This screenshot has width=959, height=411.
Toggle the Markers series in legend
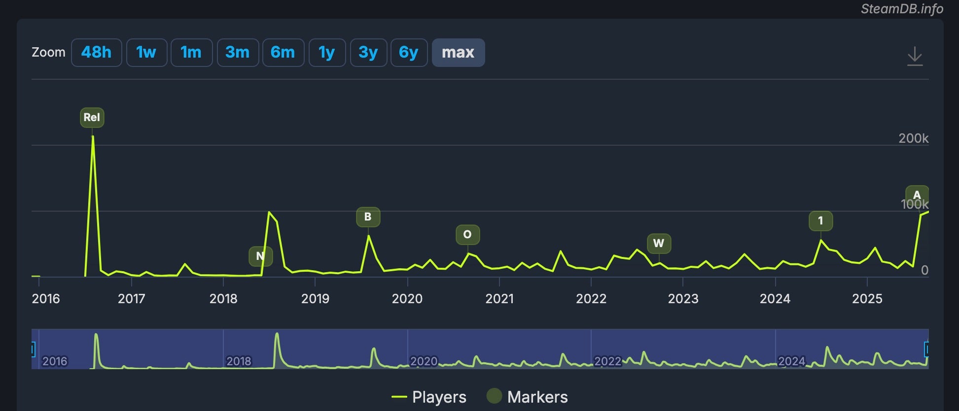(x=527, y=397)
